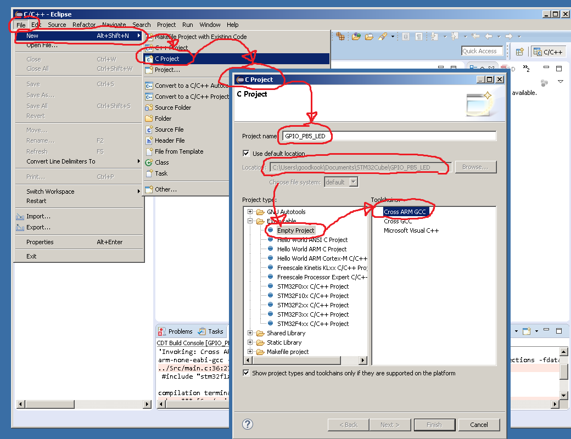
Task: Click Switch Workspace in File menu
Action: point(80,192)
